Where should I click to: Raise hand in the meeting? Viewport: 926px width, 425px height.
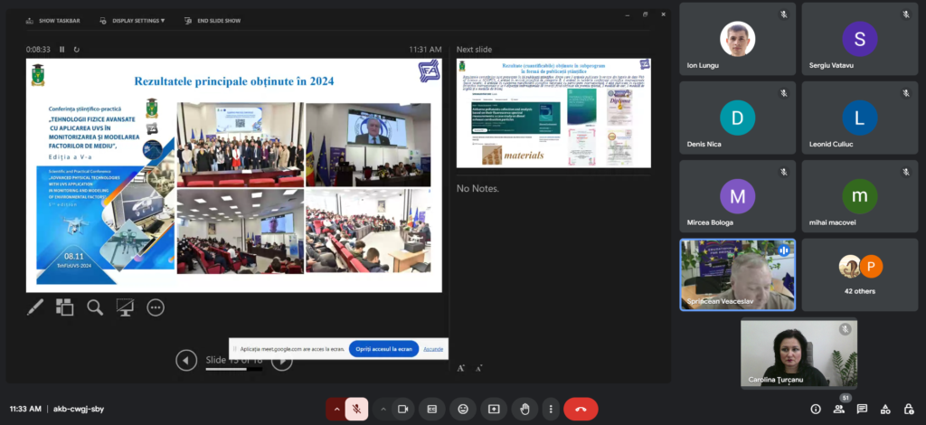pos(524,409)
